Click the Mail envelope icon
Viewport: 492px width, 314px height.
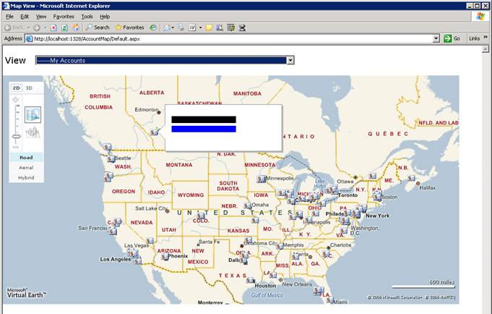tap(167, 27)
